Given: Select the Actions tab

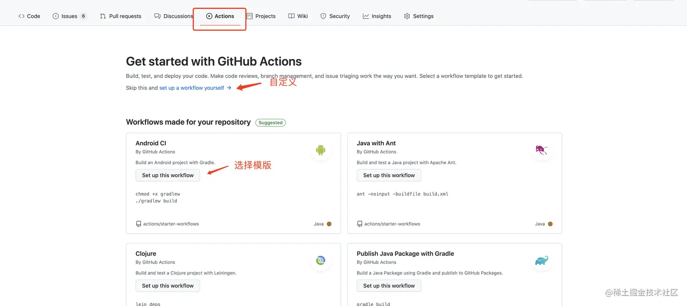Looking at the screenshot, I should tap(220, 16).
